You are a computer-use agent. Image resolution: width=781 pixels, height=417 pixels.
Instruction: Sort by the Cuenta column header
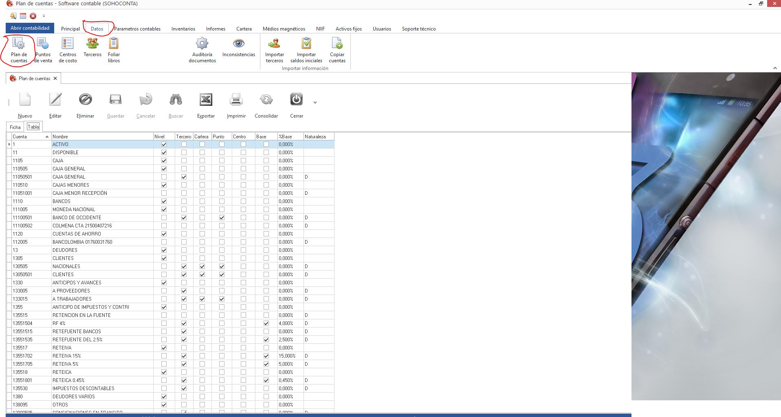tap(29, 137)
